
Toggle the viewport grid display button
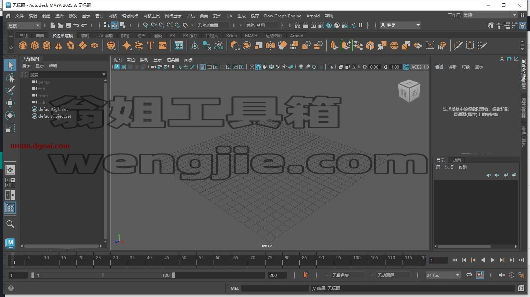(x=203, y=67)
